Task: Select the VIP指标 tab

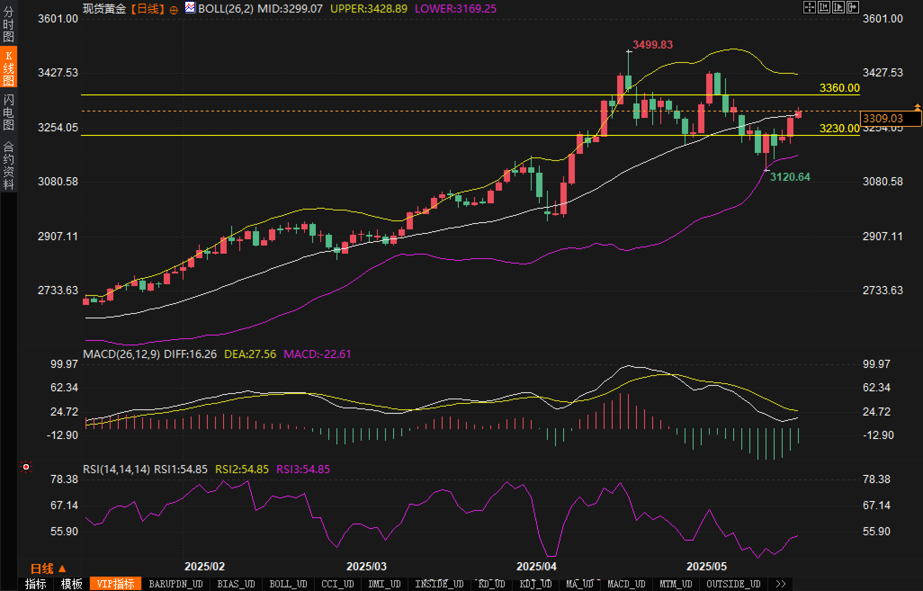Action: pos(116,584)
